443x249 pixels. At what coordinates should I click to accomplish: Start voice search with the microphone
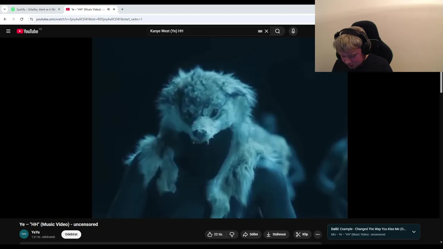pyautogui.click(x=293, y=31)
